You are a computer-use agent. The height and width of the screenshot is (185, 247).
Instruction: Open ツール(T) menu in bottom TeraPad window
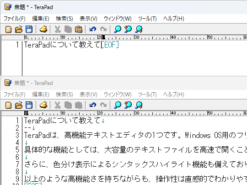(147, 95)
